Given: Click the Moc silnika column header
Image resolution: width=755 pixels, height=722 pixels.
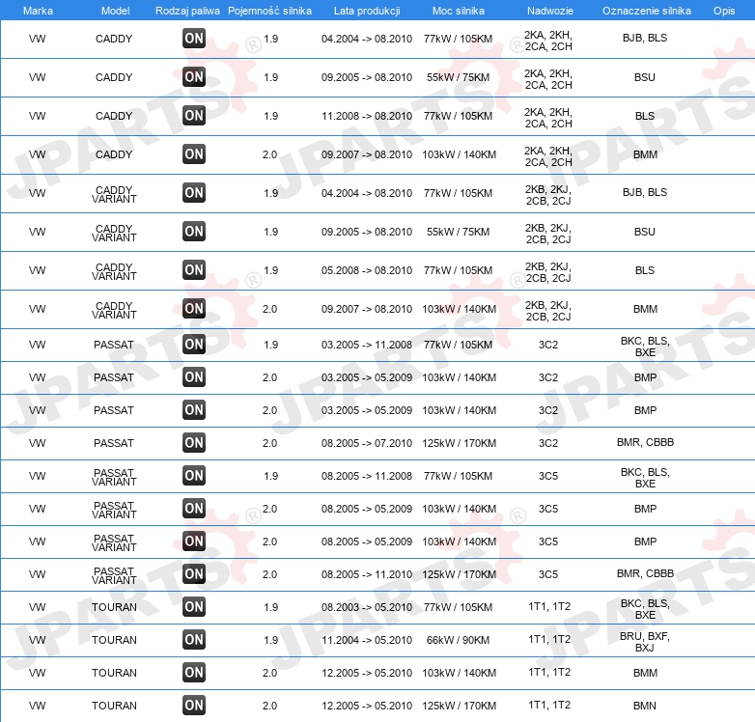Looking at the screenshot, I should pos(459,11).
